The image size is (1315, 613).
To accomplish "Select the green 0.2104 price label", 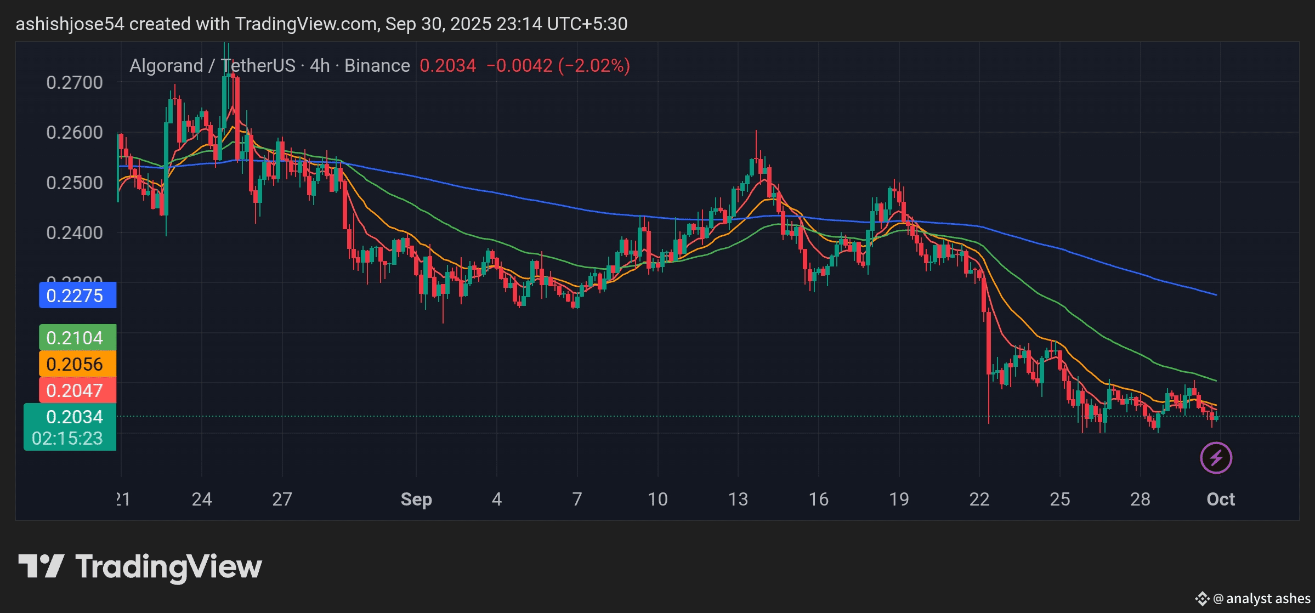I will click(x=77, y=338).
